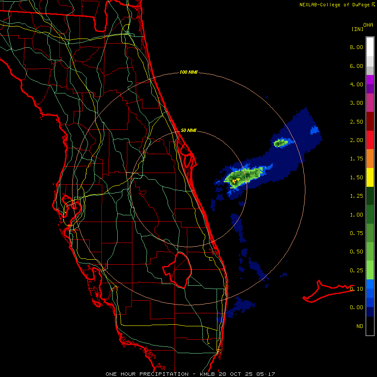Select the black ND swatch at scale bottom
Viewport: 377px width, 377px height.
click(x=370, y=326)
